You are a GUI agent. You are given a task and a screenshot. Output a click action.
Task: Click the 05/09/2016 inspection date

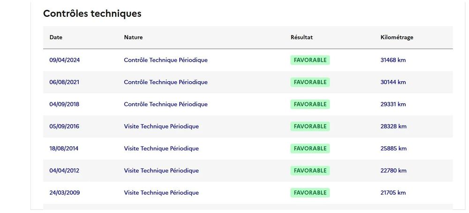click(x=64, y=127)
